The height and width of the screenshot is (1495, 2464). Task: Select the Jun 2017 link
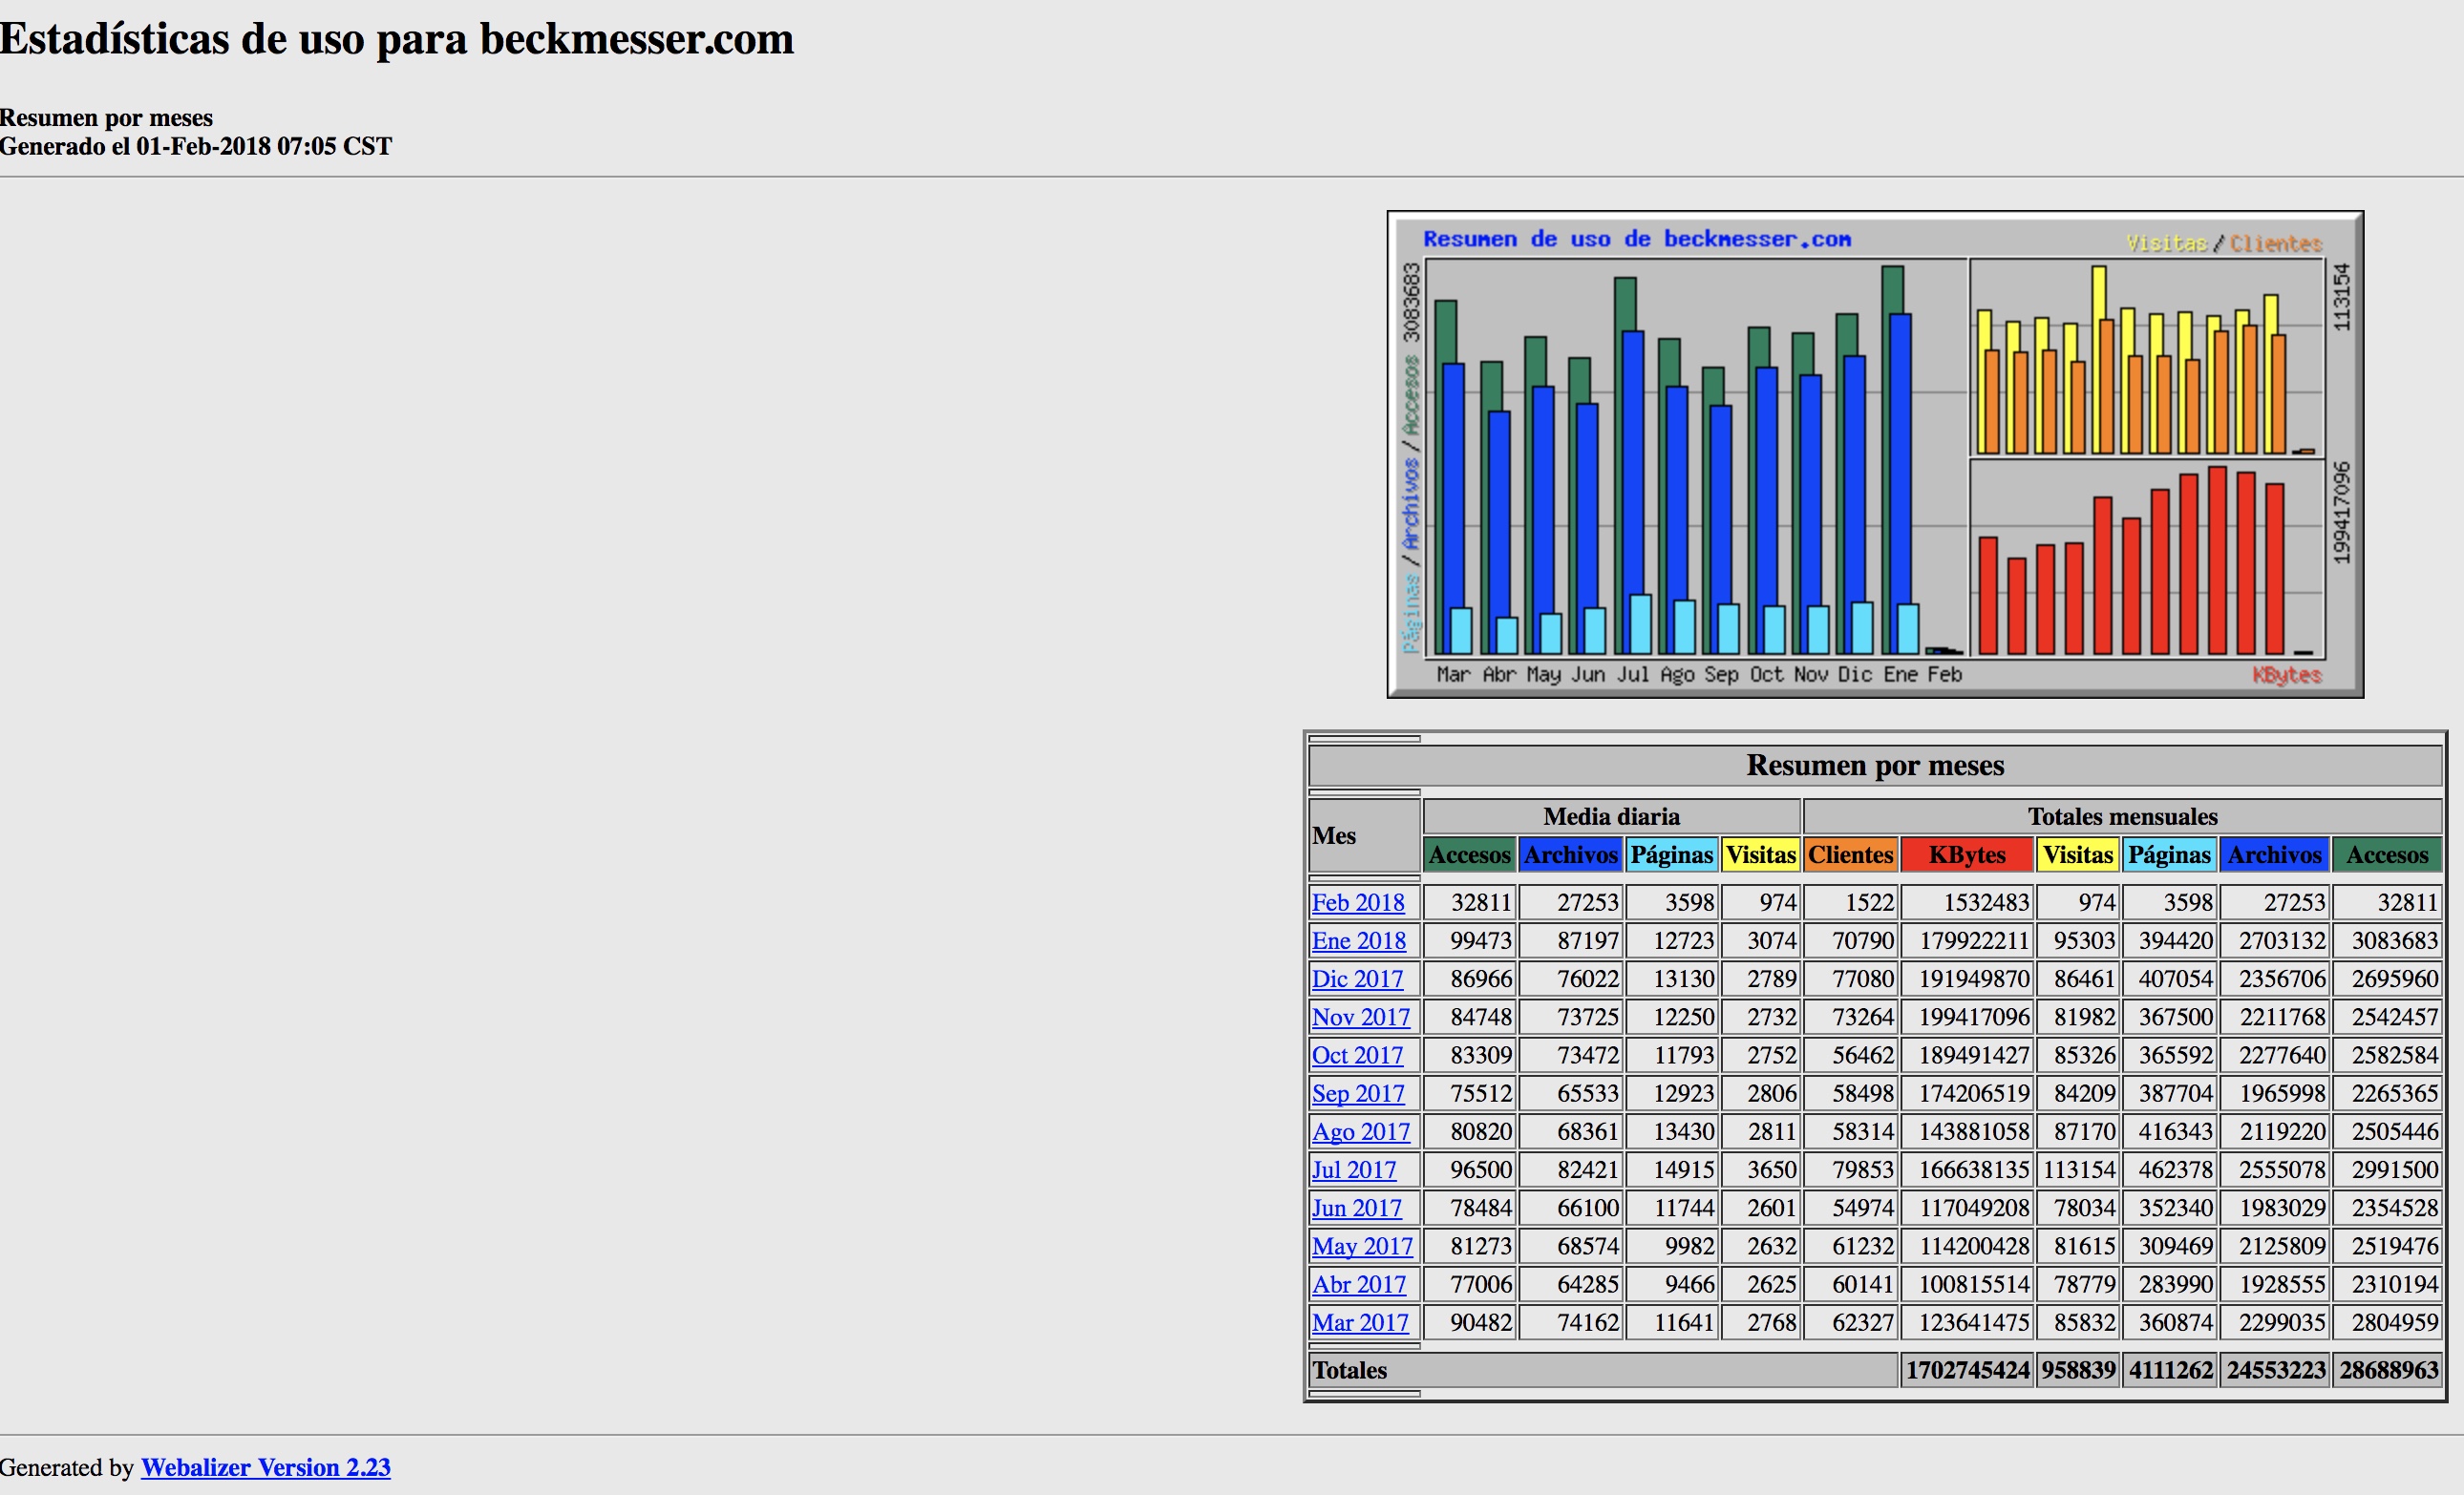[x=1356, y=1209]
